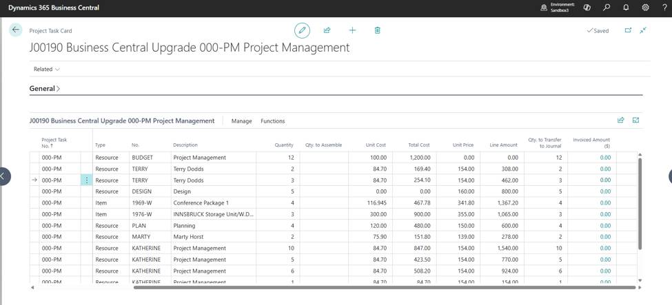The width and height of the screenshot is (672, 305).
Task: Click the Saved status indicator
Action: pyautogui.click(x=598, y=31)
